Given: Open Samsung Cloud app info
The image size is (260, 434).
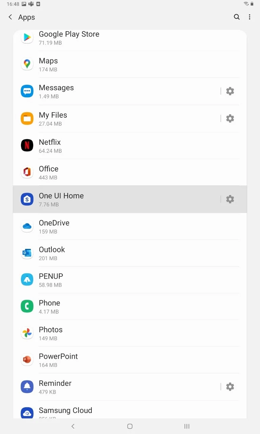Looking at the screenshot, I should point(130,410).
